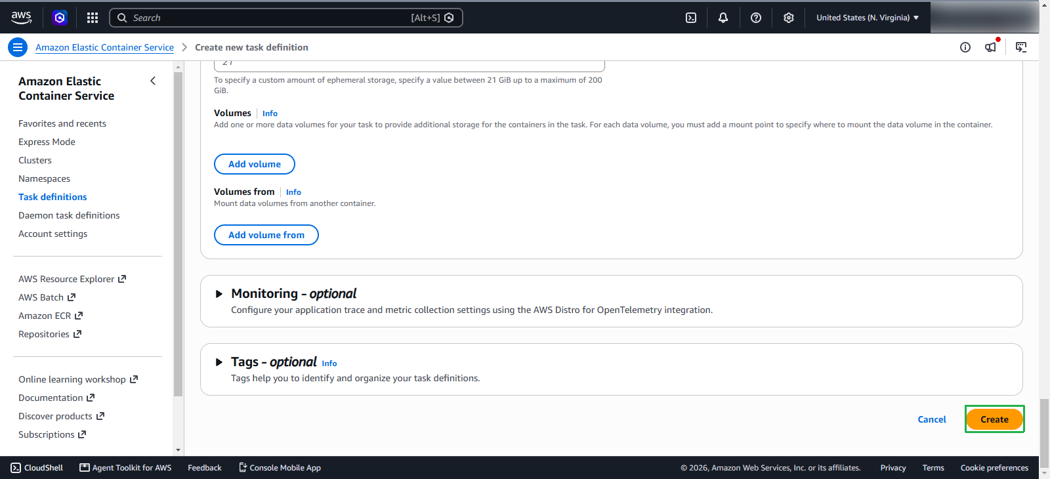Open Agent Toolkit for AWS in footer
This screenshot has height=479, width=1050.
[125, 468]
